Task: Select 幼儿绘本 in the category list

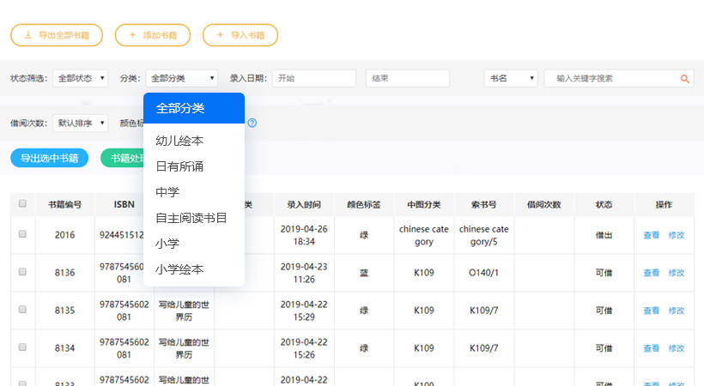Action: 194,141
